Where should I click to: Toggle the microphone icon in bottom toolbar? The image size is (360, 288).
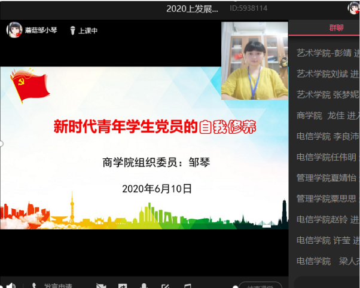pyautogui.click(x=144, y=286)
